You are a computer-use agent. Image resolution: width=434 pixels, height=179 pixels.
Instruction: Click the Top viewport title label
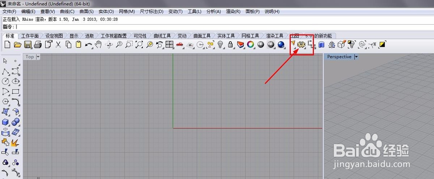30,57
